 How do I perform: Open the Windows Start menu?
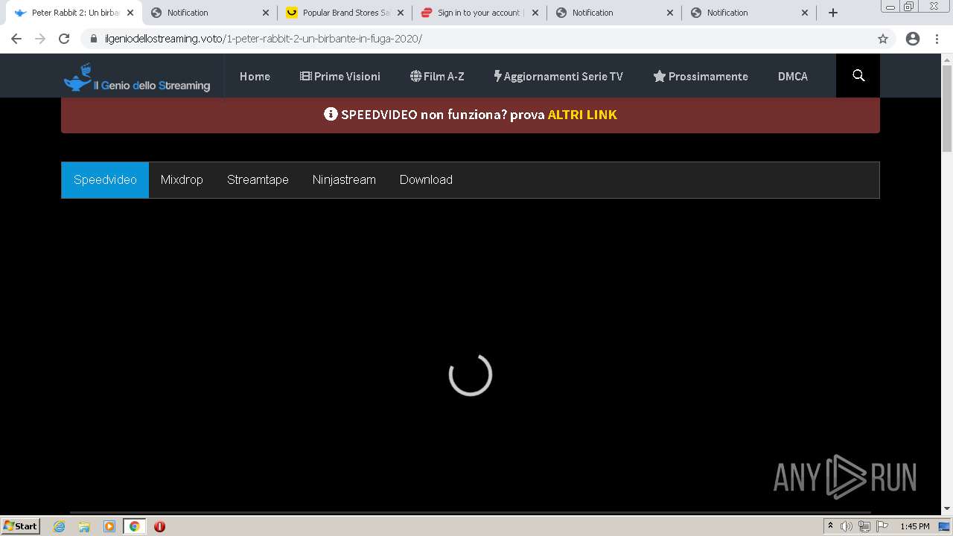[20, 526]
